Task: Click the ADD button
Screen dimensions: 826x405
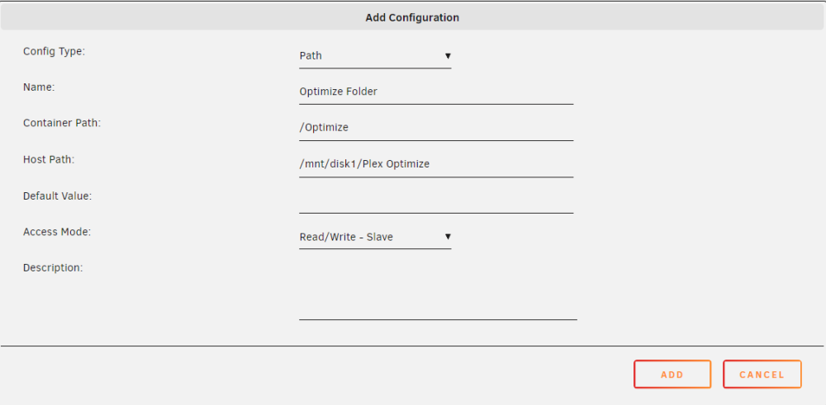Action: click(x=672, y=374)
